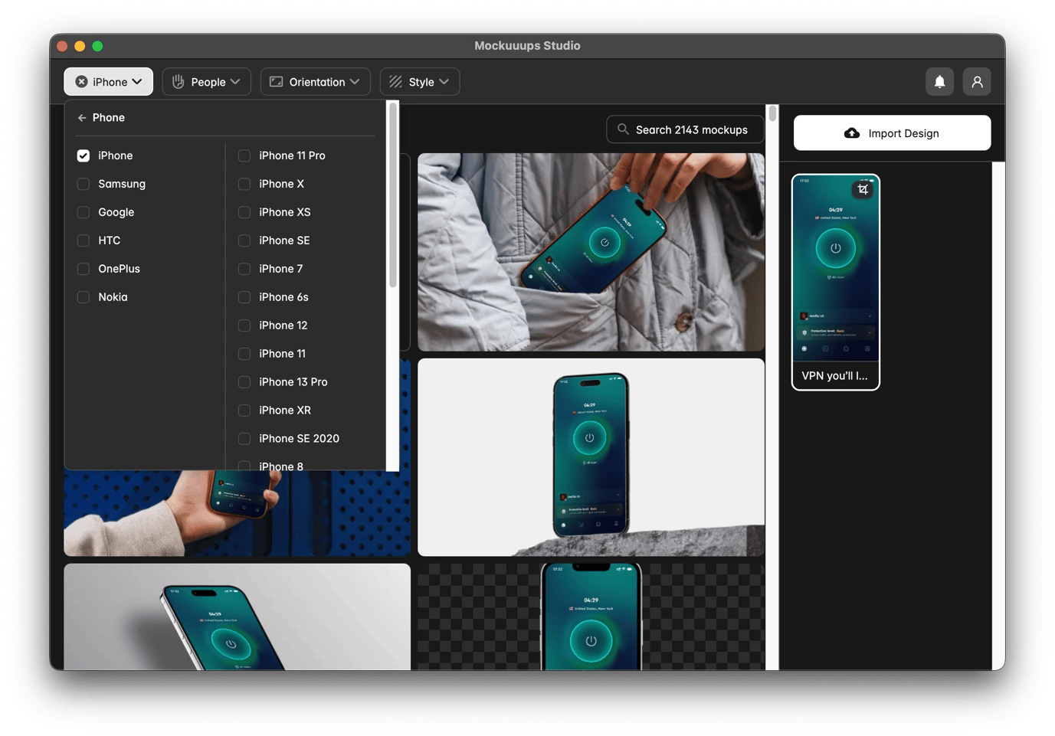Viewport: 1055px width, 736px height.
Task: Click the hand icon on People filter
Action: 179,82
